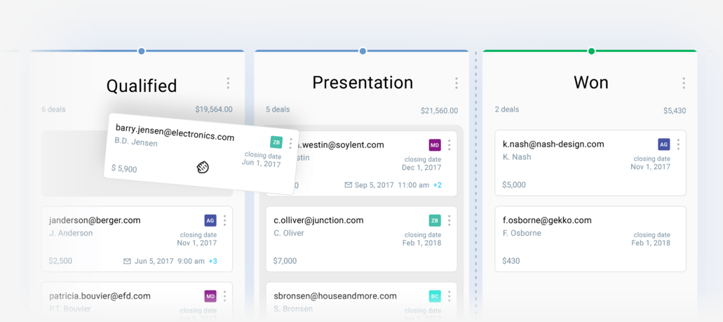Viewport: 723px width, 322px height.
Task: Click the $5,000 amount on k.nash card
Action: (513, 185)
